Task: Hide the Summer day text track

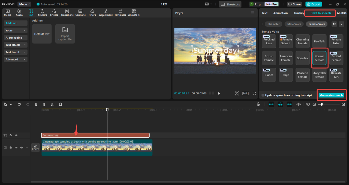Action: (x=16, y=135)
